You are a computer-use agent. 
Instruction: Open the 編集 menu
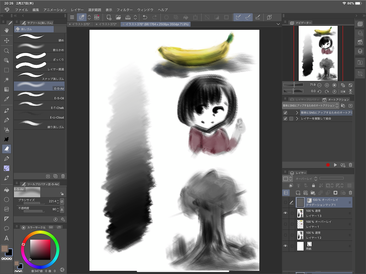pyautogui.click(x=36, y=10)
